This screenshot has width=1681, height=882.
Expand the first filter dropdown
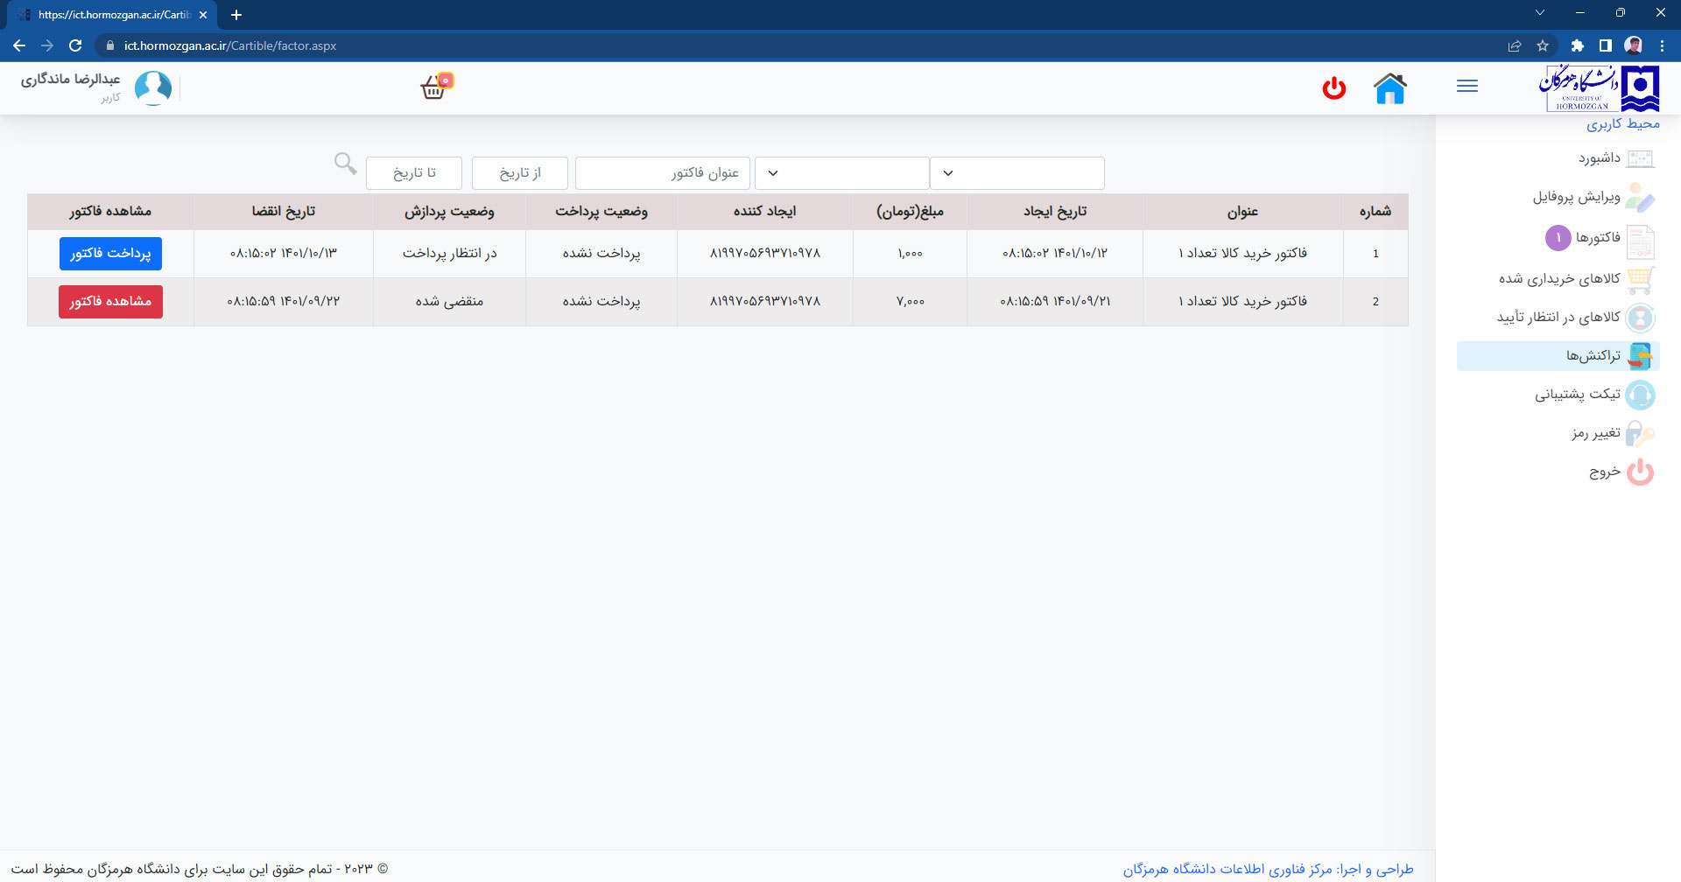click(x=1016, y=173)
